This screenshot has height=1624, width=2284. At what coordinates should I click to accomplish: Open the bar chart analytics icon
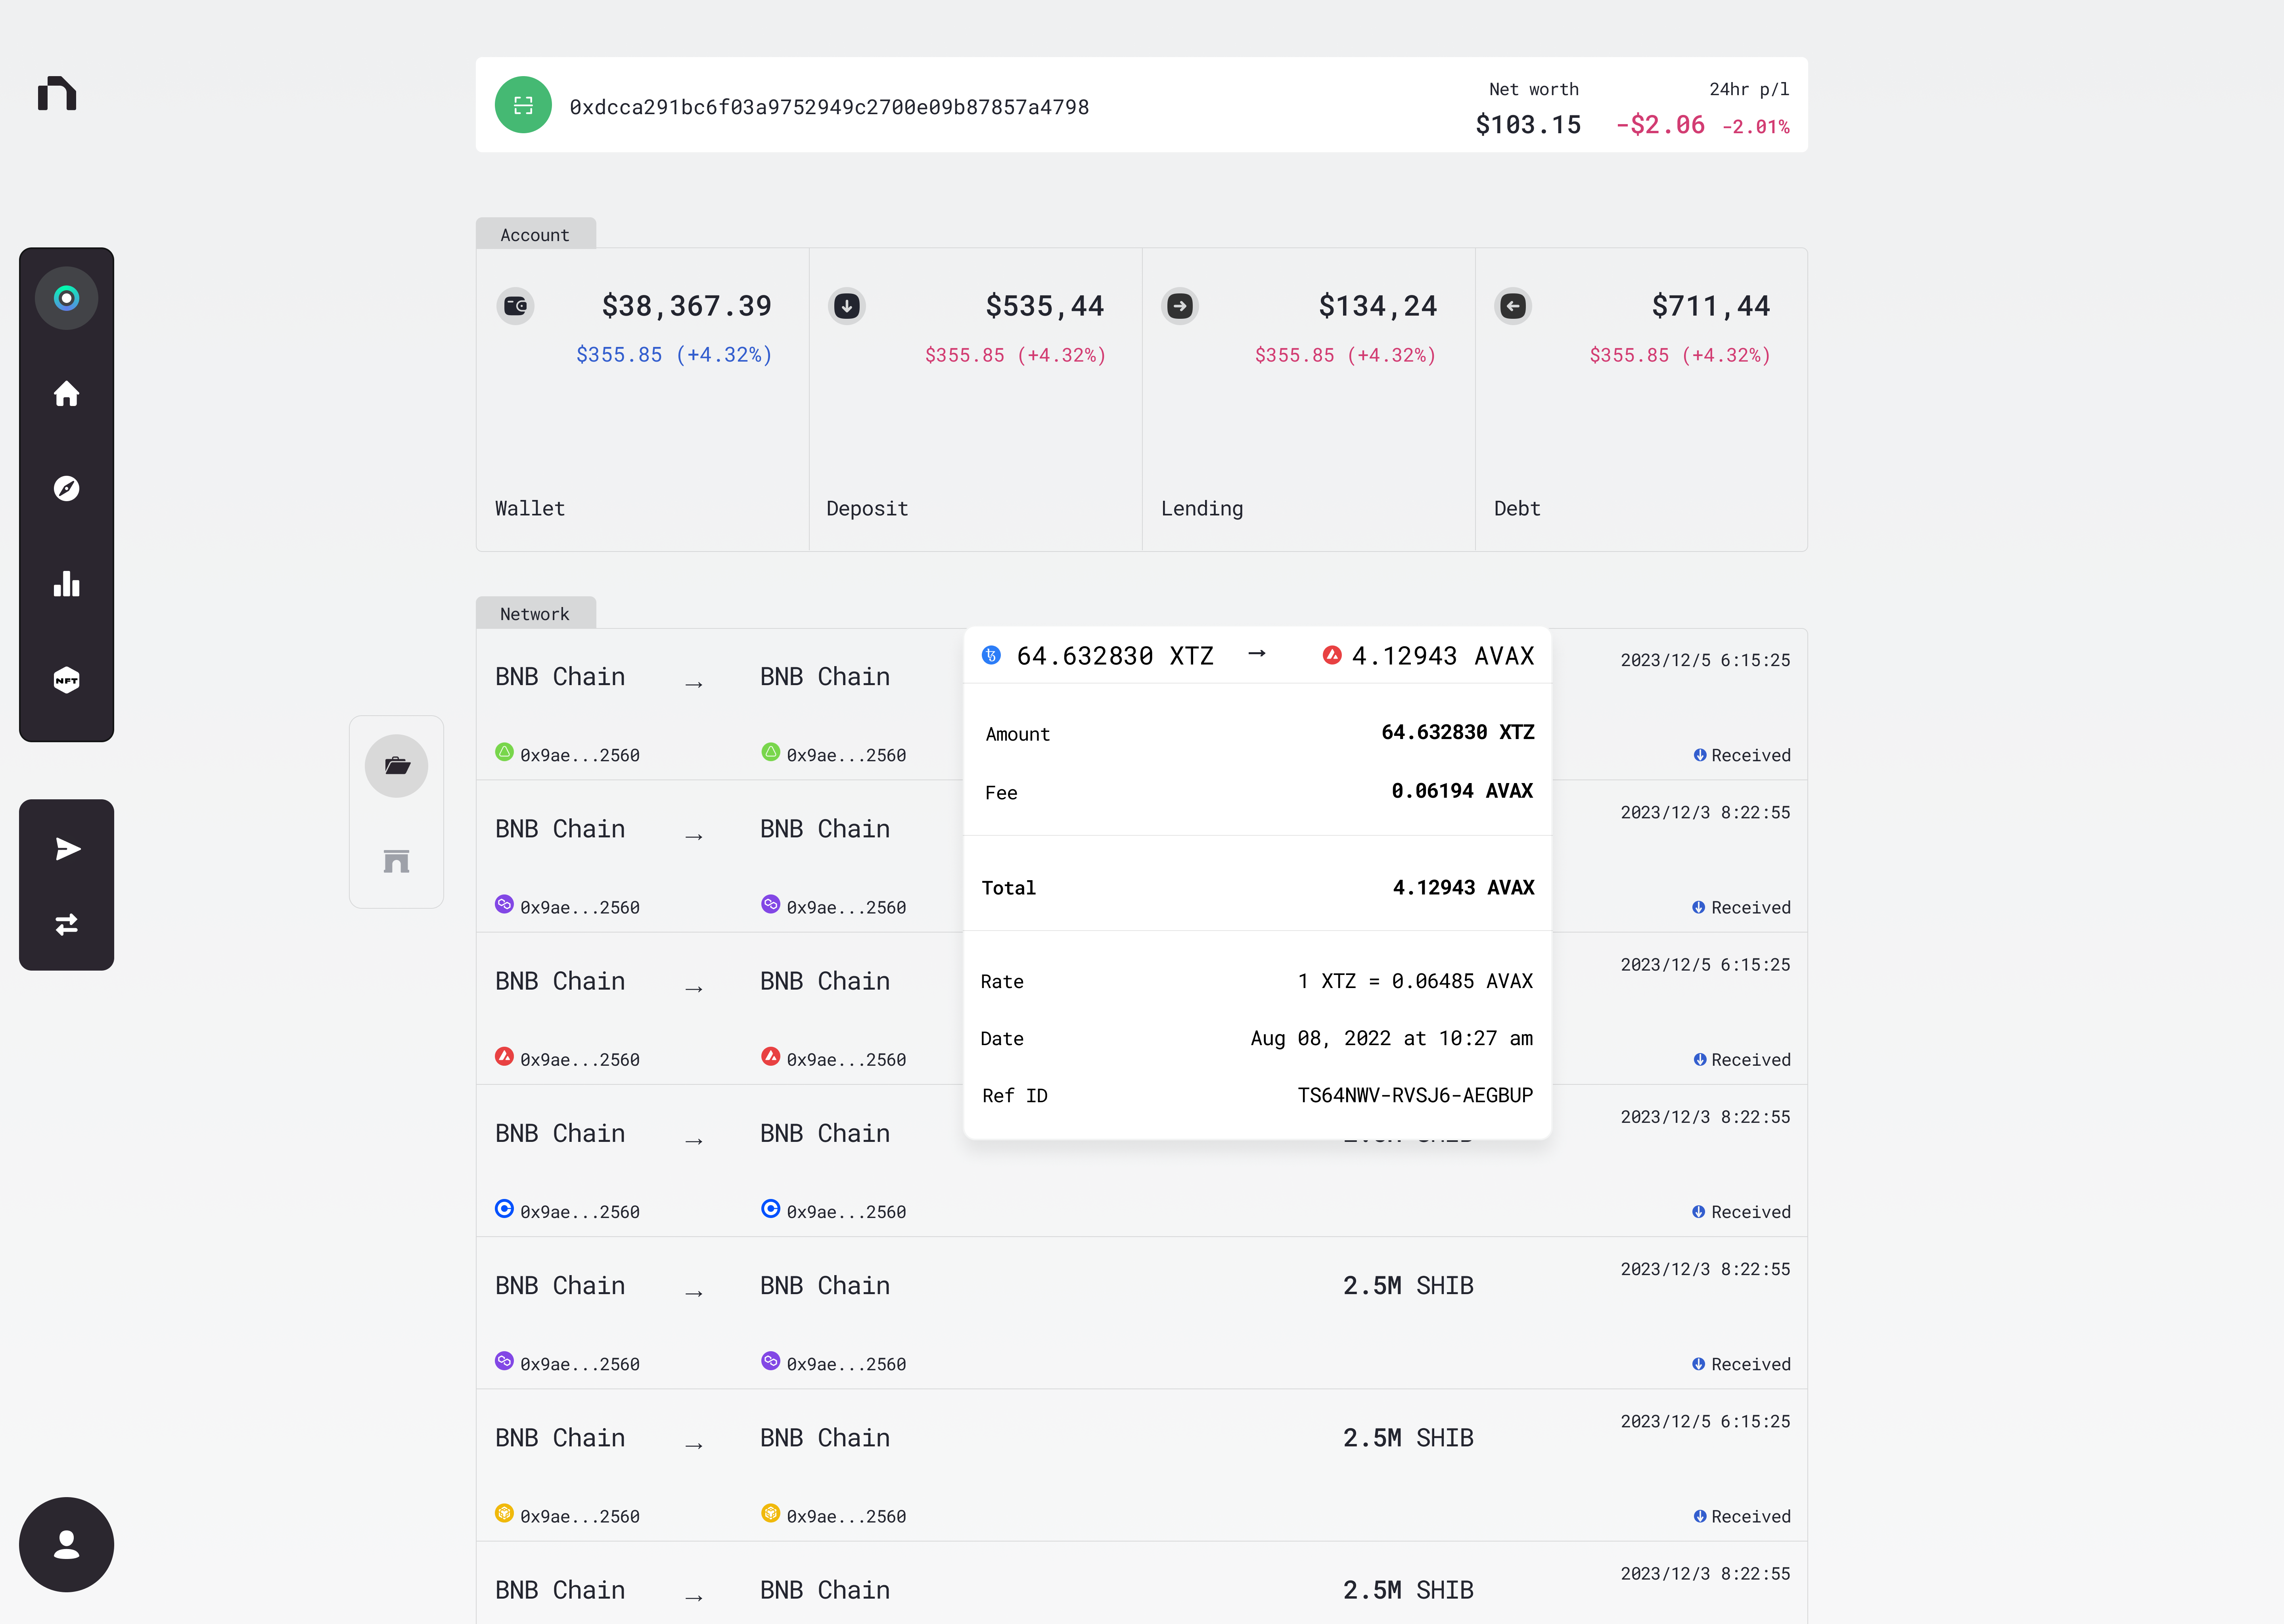point(66,584)
